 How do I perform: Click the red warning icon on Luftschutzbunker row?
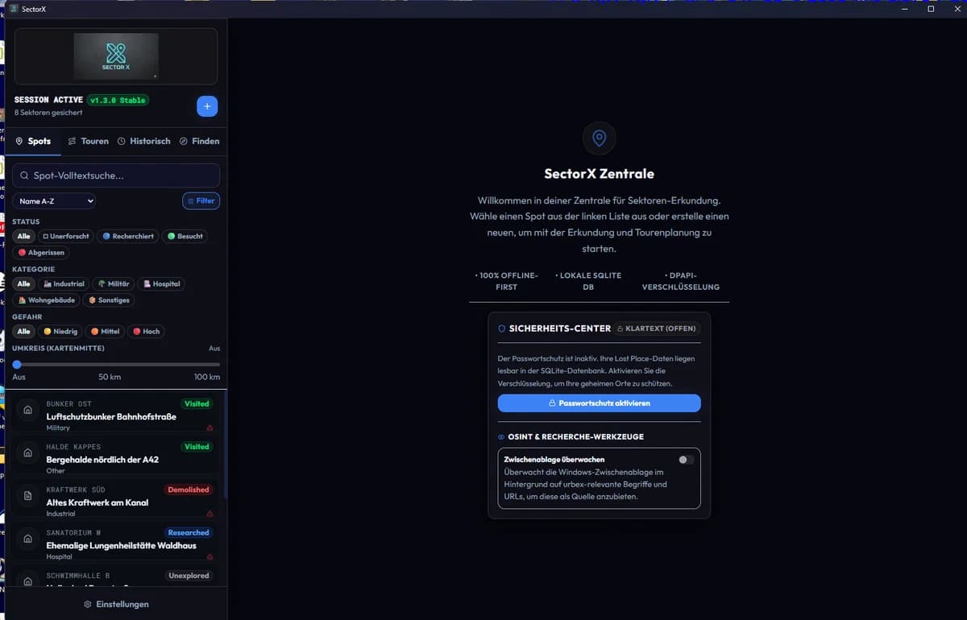point(210,428)
